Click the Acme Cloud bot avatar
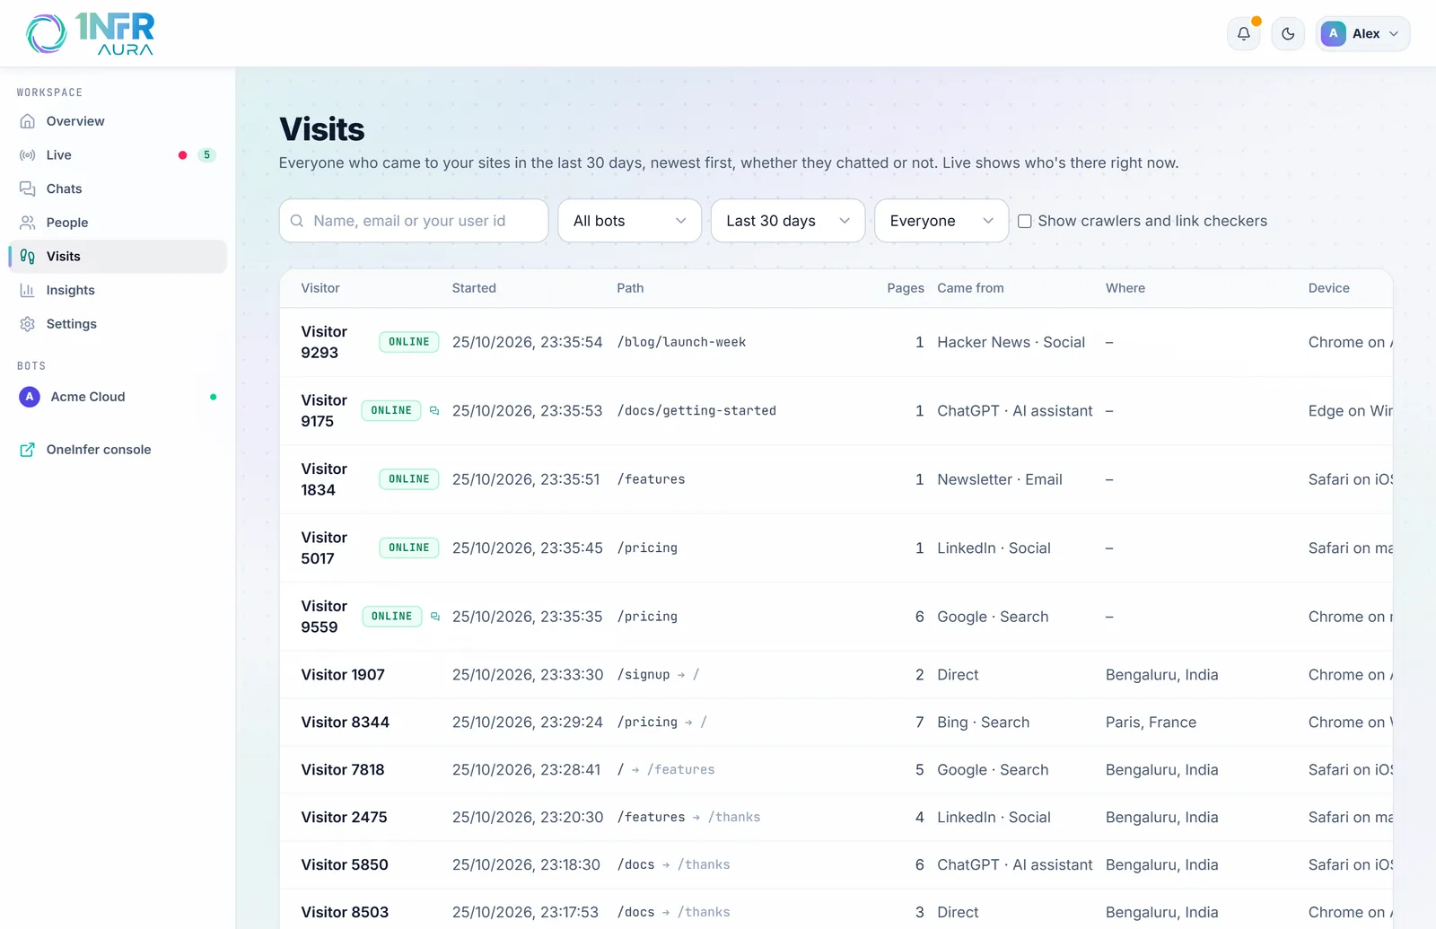Image resolution: width=1436 pixels, height=929 pixels. click(x=30, y=397)
